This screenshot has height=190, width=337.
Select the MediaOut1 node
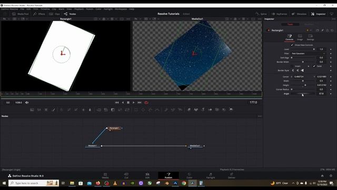[x=195, y=146]
